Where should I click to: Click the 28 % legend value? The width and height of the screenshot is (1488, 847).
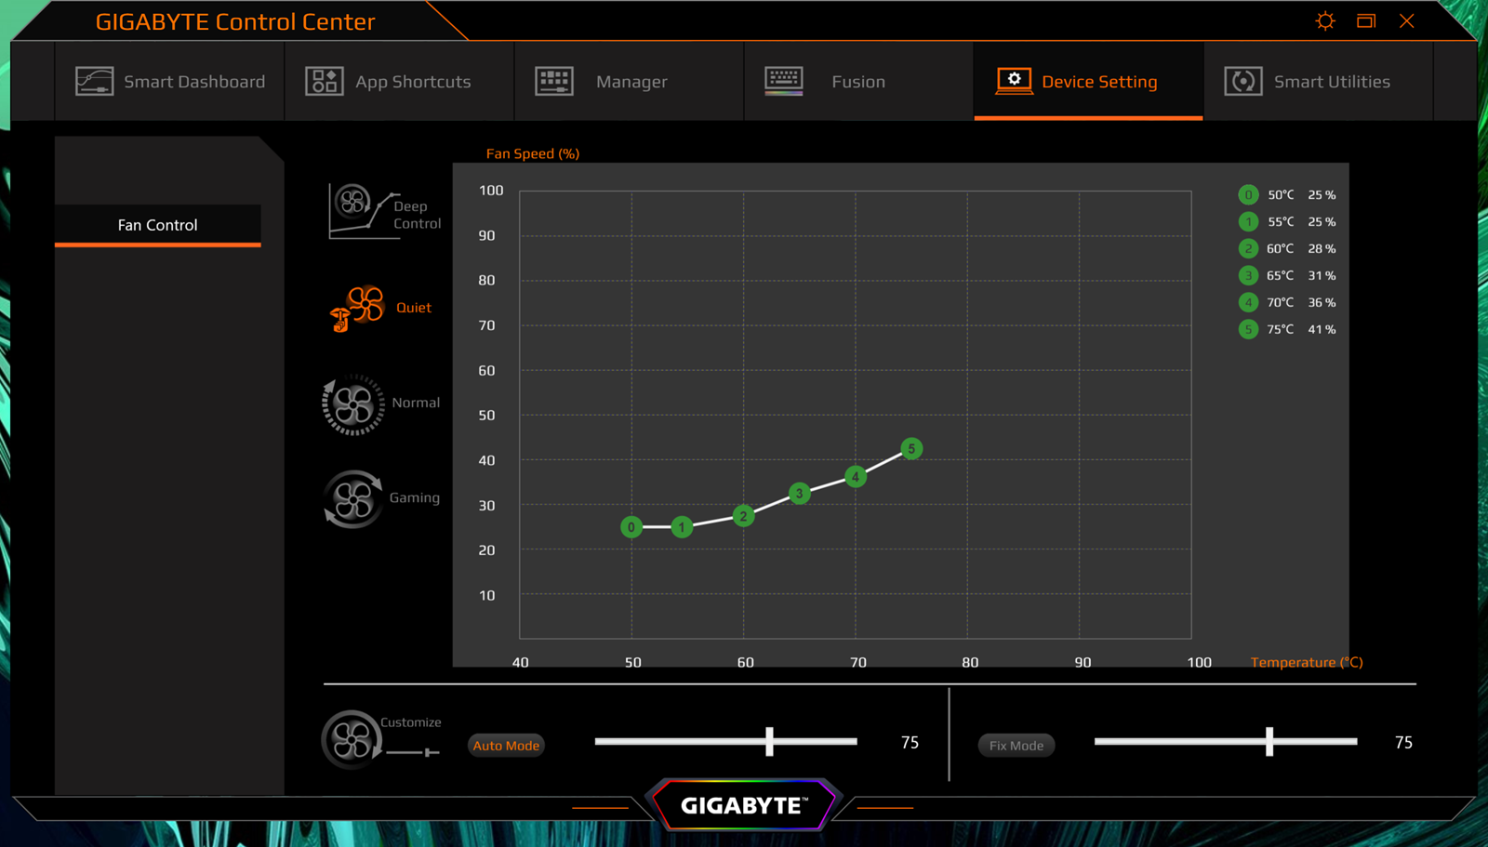coord(1322,249)
